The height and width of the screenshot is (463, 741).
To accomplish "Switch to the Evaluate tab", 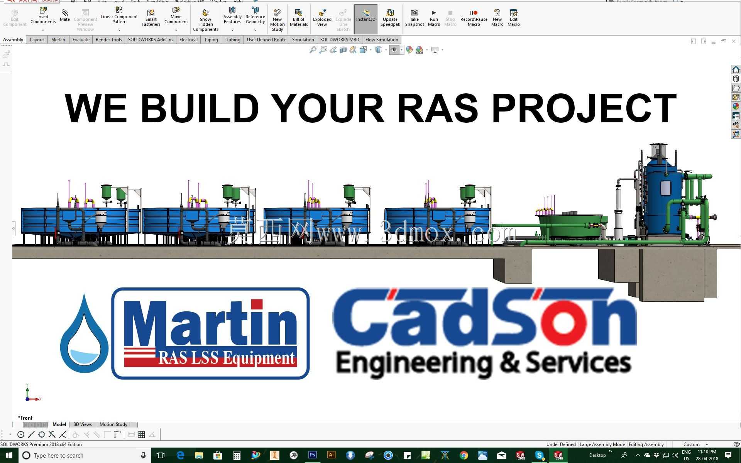I will click(x=81, y=40).
